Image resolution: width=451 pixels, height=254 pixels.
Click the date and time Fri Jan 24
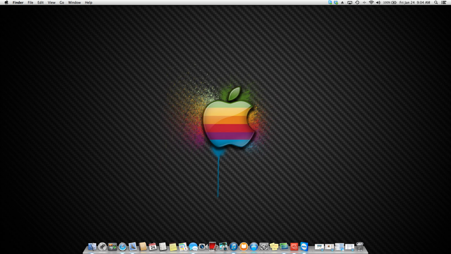tap(415, 2)
